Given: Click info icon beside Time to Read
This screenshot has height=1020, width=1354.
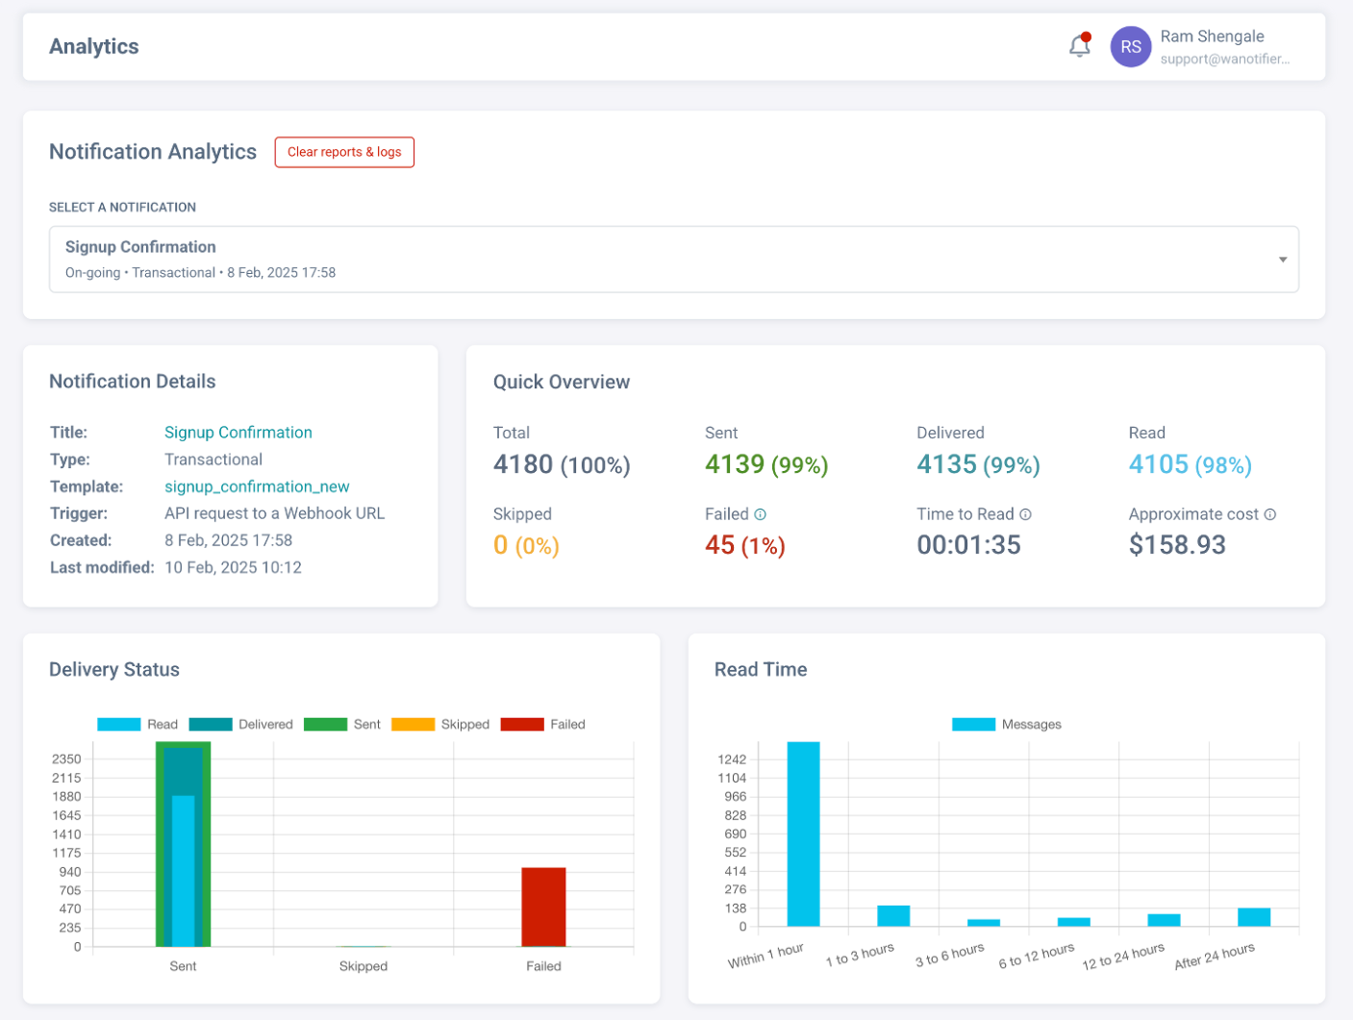Looking at the screenshot, I should pos(1025,514).
